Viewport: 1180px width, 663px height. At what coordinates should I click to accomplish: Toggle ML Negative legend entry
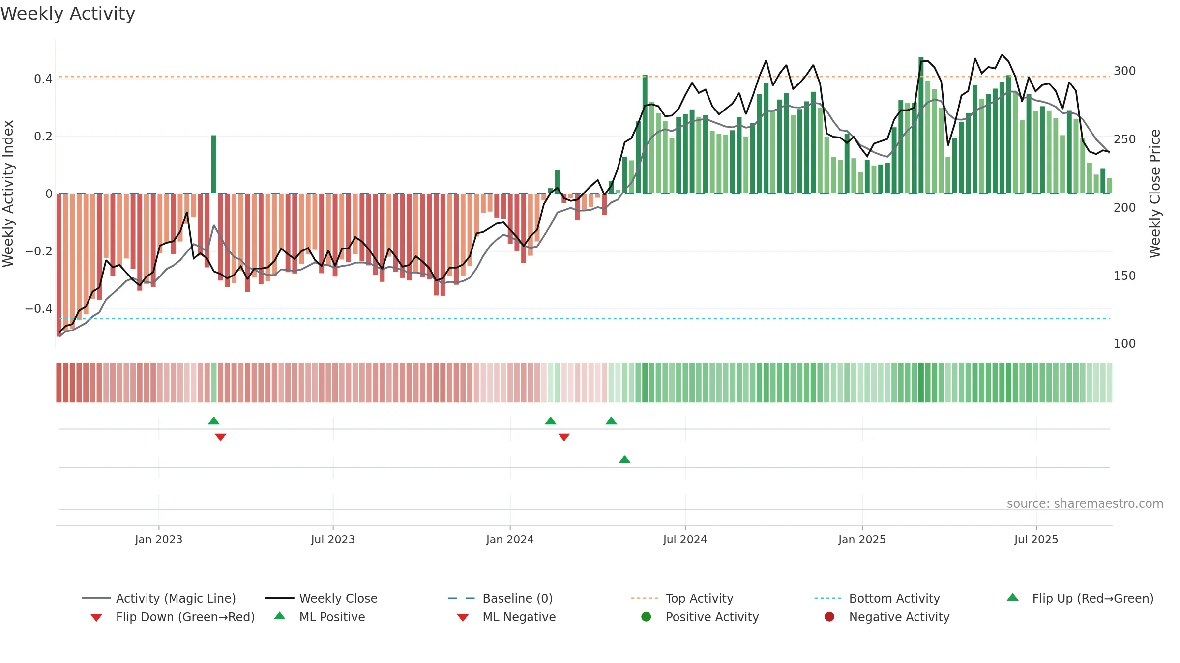[x=506, y=617]
